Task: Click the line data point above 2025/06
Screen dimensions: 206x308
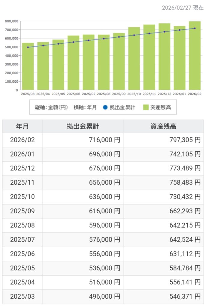Action: [73, 42]
